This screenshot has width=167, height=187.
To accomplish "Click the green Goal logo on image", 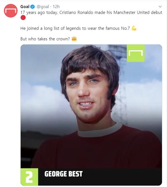I will point(136,53).
